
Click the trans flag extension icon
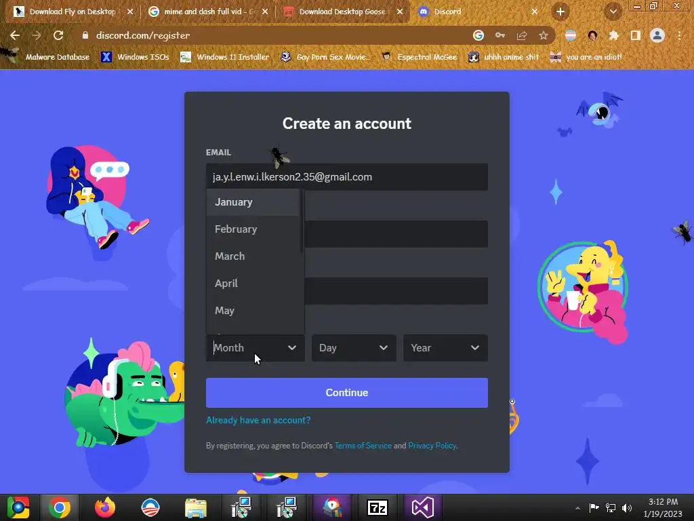(x=571, y=35)
